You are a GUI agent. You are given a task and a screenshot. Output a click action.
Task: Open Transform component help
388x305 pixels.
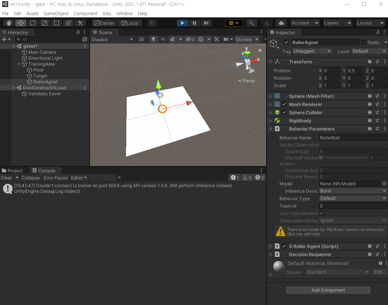click(370, 62)
